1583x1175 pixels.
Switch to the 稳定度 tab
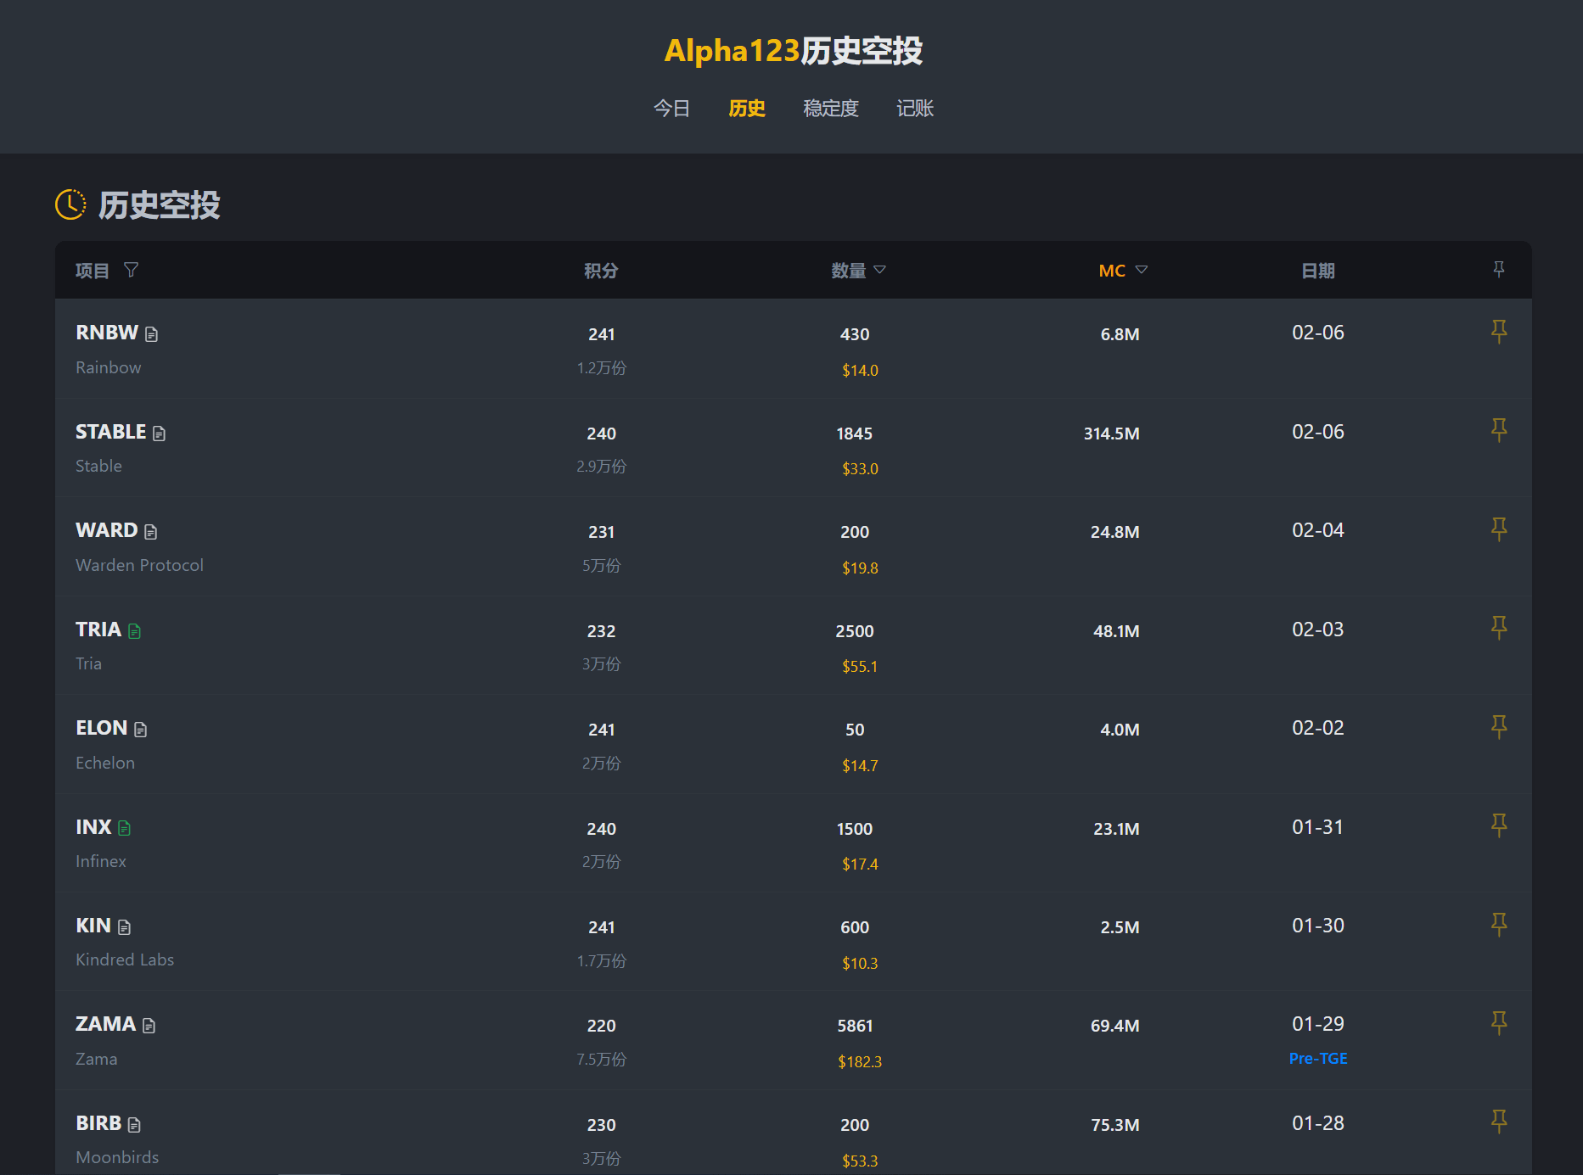click(x=831, y=109)
